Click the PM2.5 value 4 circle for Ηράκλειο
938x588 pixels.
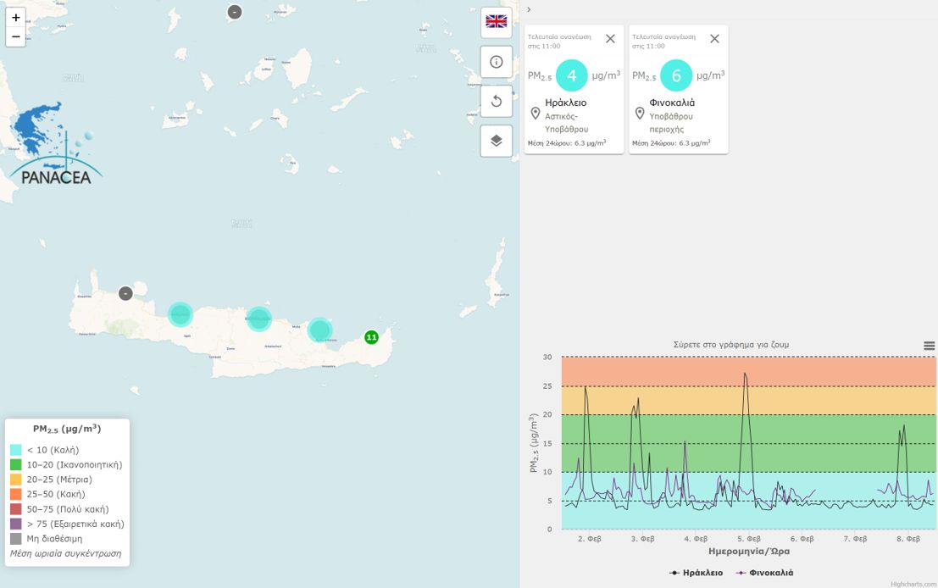coord(571,75)
